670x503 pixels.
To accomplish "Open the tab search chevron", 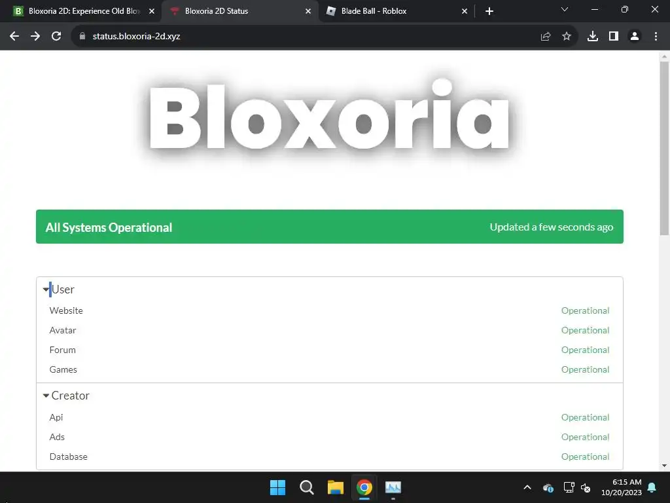I will (x=565, y=9).
